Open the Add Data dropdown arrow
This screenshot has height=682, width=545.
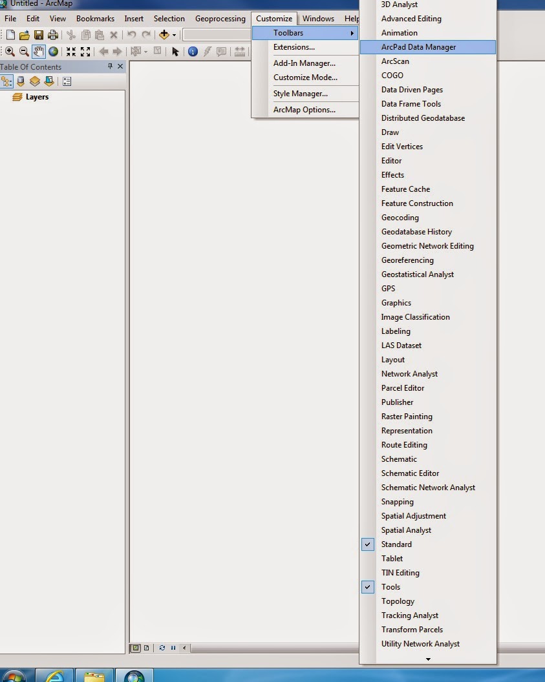pos(174,36)
